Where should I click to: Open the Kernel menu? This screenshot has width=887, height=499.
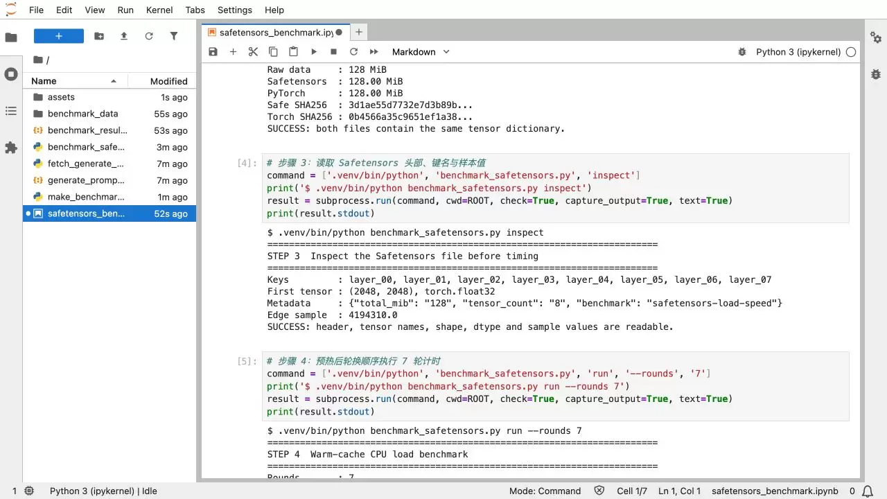pyautogui.click(x=159, y=10)
